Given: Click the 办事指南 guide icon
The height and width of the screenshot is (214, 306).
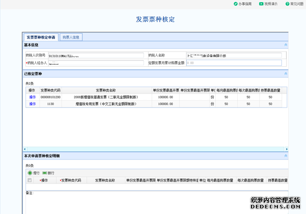Looking at the screenshot, I should pyautogui.click(x=235, y=4).
